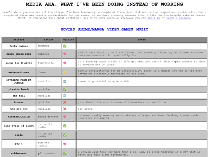The width and height of the screenshot is (209, 157).
Task: Click the heart icon for RTJ 1
Action: [x=65, y=144]
